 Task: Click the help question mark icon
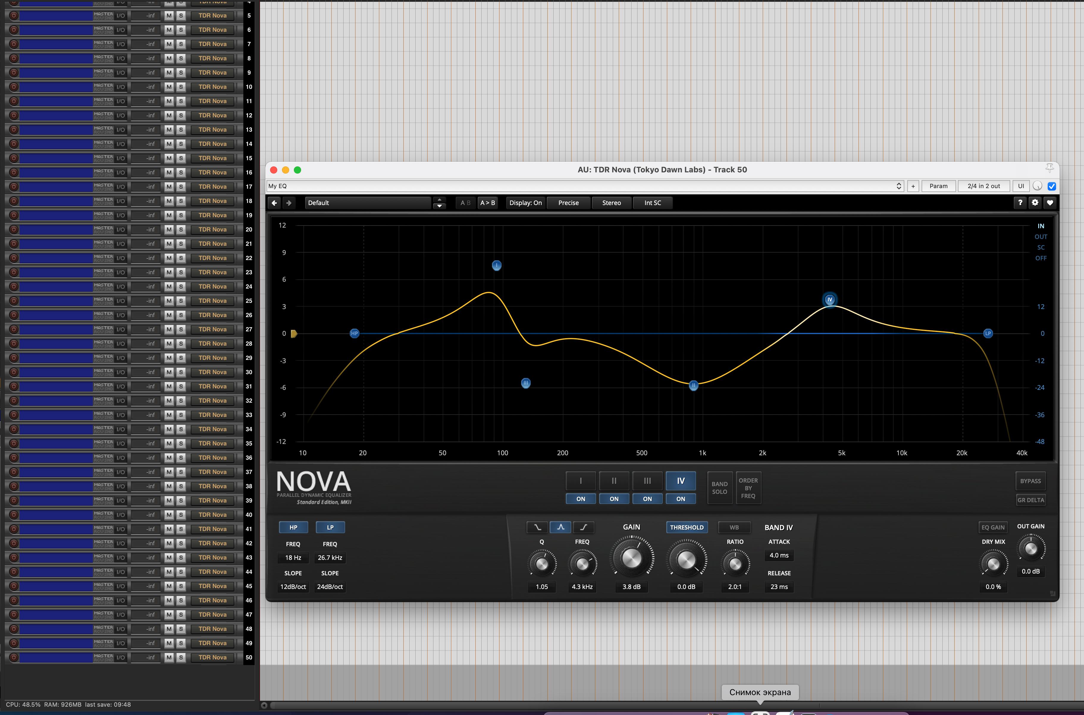pyautogui.click(x=1020, y=202)
